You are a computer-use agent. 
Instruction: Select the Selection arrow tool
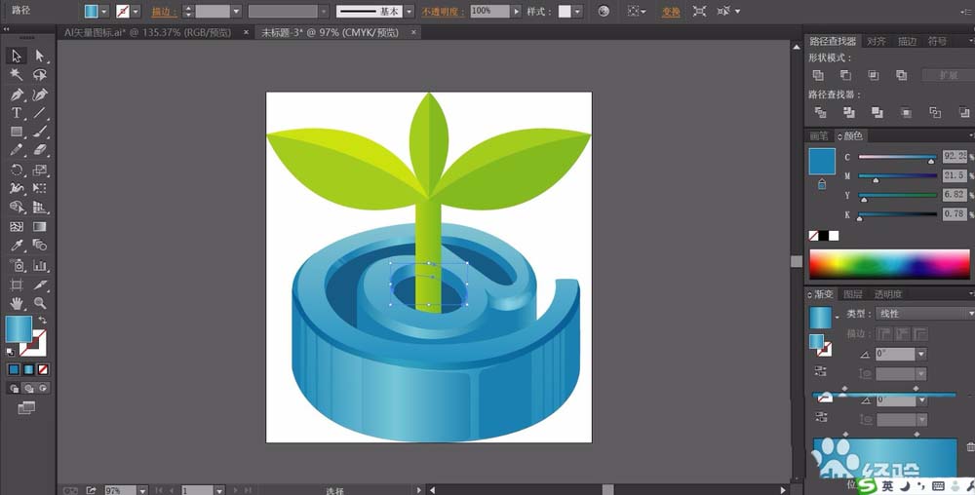click(x=17, y=56)
